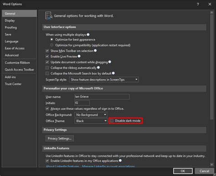This screenshot has height=176, width=216.
Task: Click the User name input field
Action: click(x=102, y=97)
